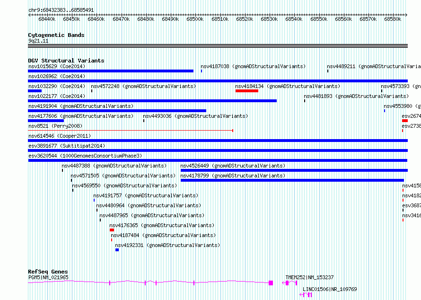Click the red nsv4184134 variant bar

tap(247, 91)
